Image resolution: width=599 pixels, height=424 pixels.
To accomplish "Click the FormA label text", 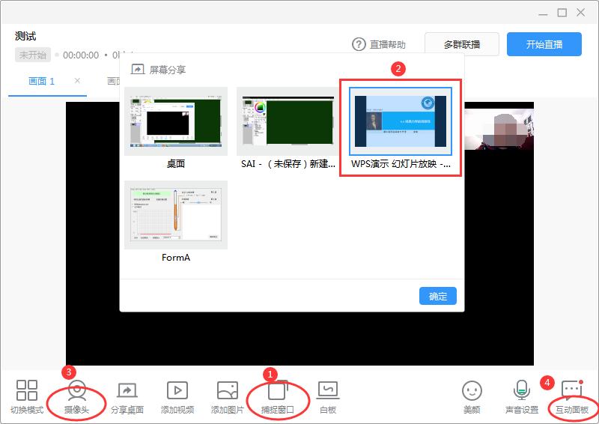I will pos(176,257).
